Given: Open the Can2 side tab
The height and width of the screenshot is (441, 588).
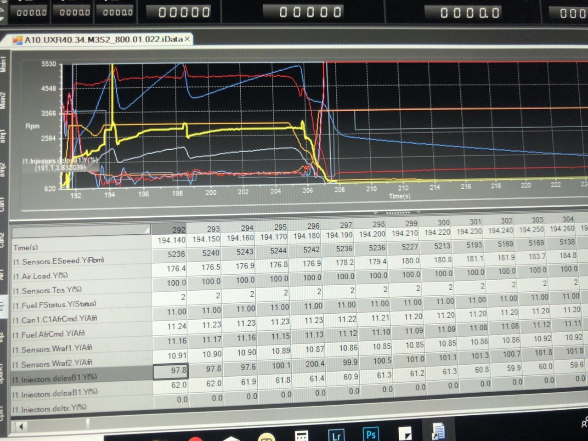Looking at the screenshot, I should pos(3,240).
